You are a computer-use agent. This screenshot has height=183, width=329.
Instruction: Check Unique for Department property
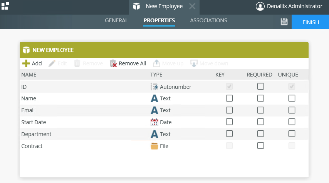[292, 134]
